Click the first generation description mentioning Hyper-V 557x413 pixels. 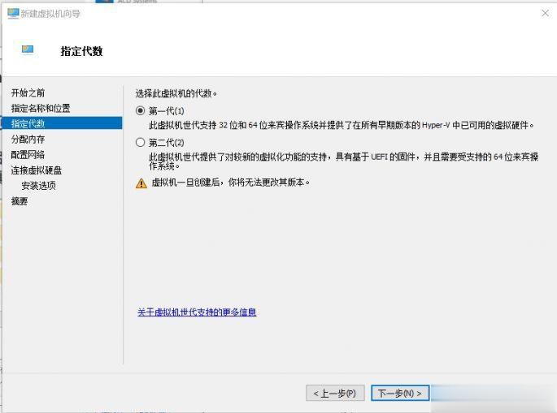pos(342,125)
